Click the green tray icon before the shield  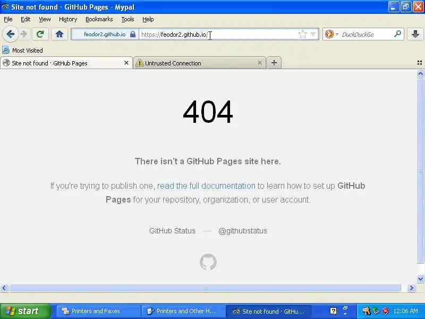[x=376, y=311]
